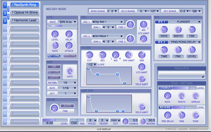
Task: Open the IFX 1 FLANGER effect dropdown
Action: point(185,22)
